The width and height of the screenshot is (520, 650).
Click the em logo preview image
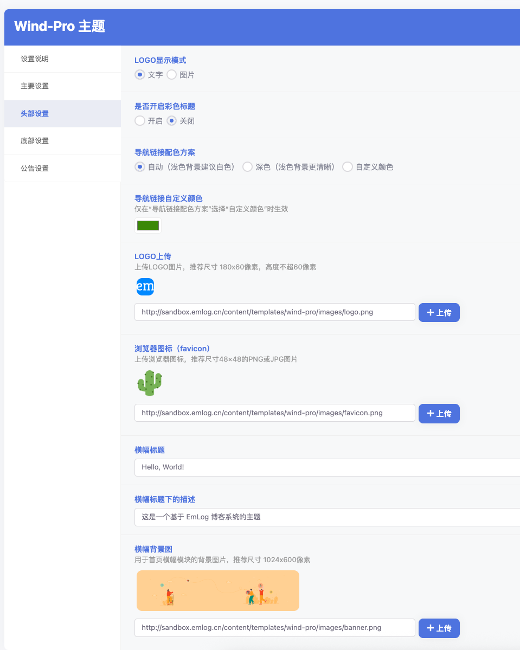coord(145,286)
